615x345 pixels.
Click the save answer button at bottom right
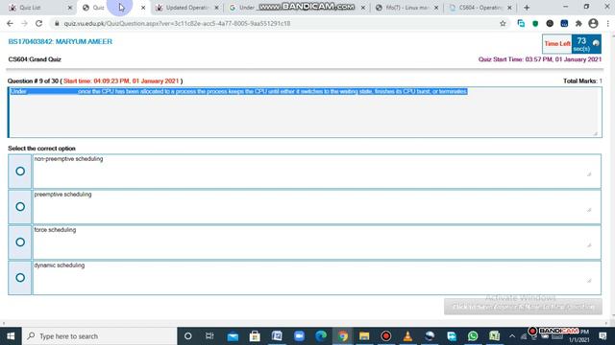click(x=523, y=307)
